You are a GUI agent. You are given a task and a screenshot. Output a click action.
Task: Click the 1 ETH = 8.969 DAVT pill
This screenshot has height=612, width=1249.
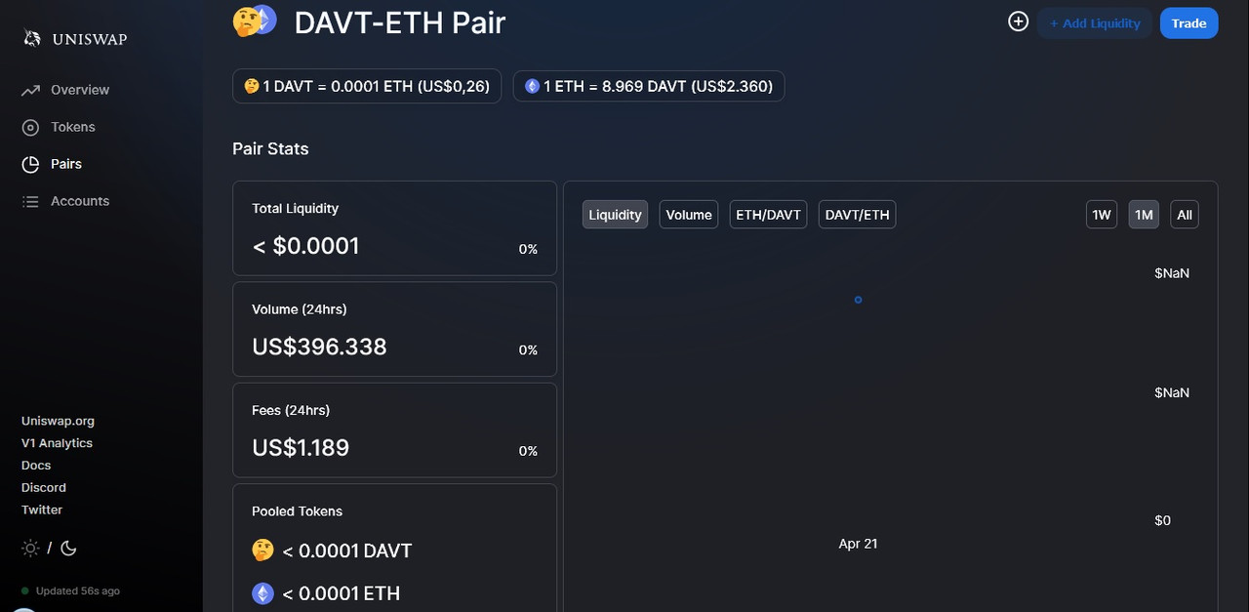(649, 86)
